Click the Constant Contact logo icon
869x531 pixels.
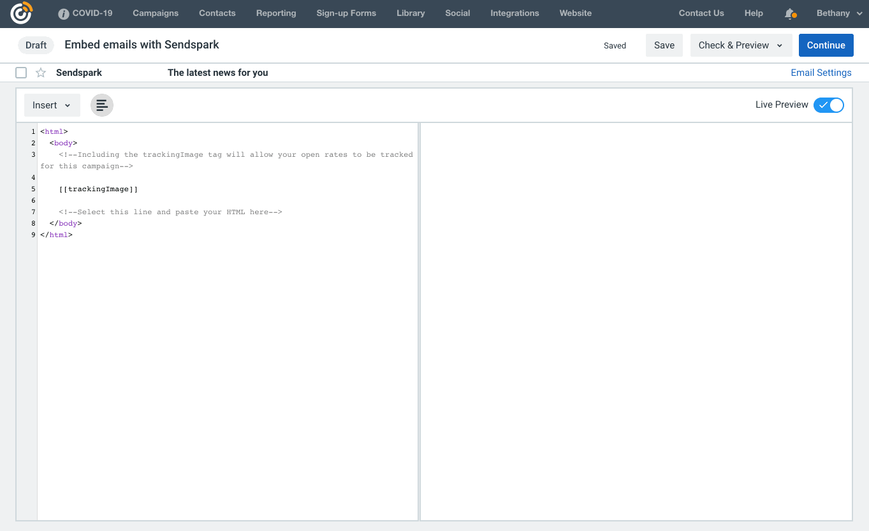pyautogui.click(x=21, y=13)
